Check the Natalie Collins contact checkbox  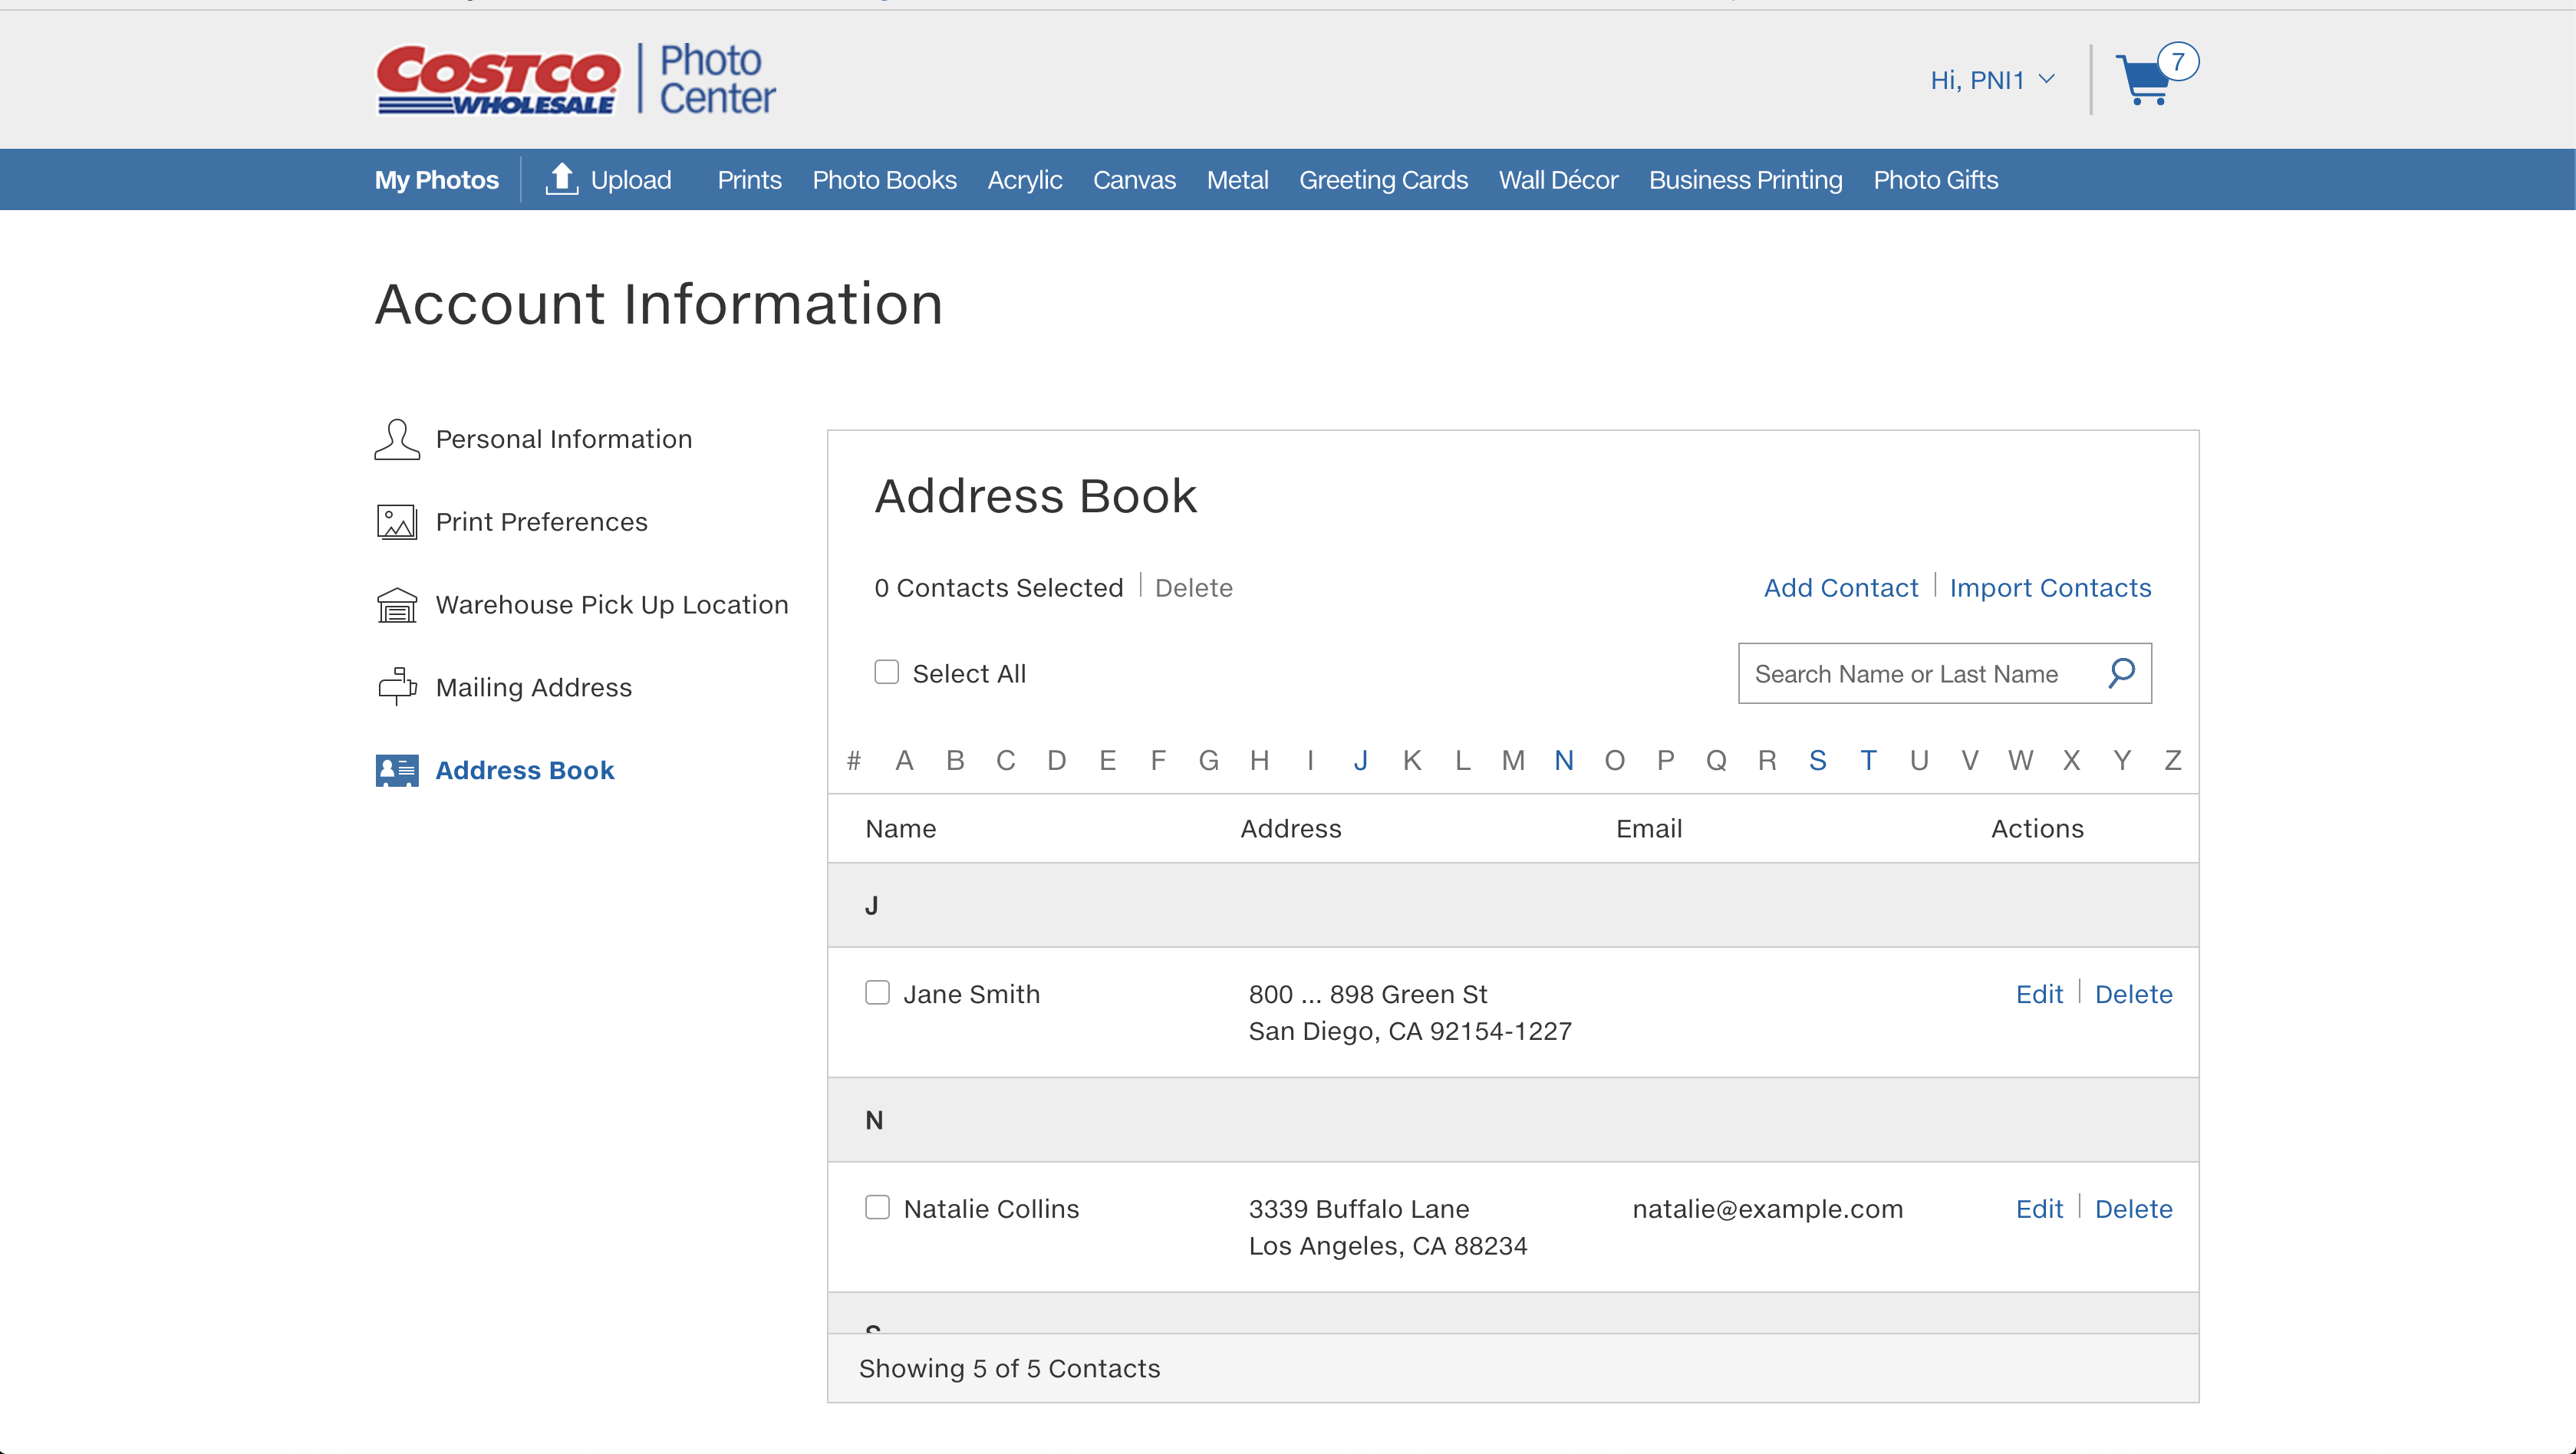point(876,1206)
